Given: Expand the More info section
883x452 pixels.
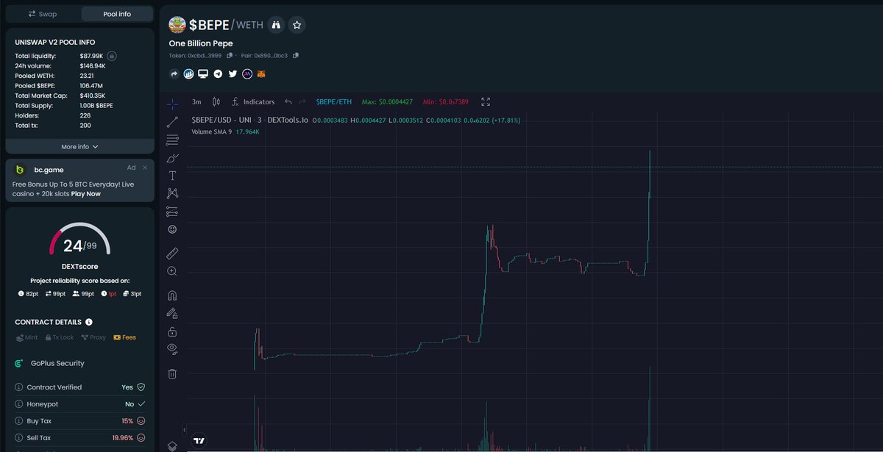Looking at the screenshot, I should [79, 147].
